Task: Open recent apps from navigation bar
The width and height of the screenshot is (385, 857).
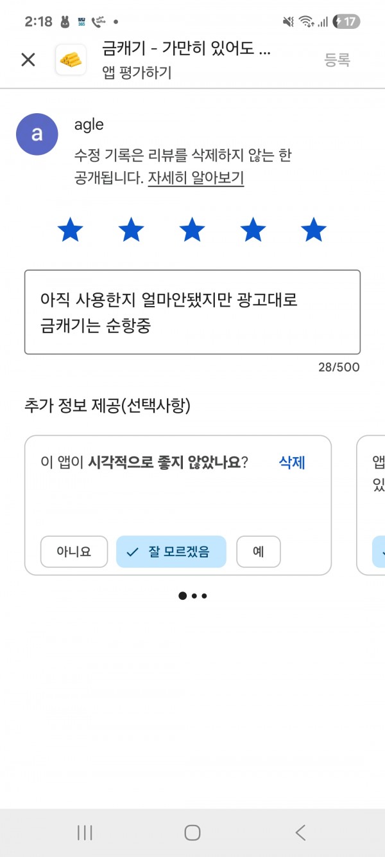Action: 85,833
